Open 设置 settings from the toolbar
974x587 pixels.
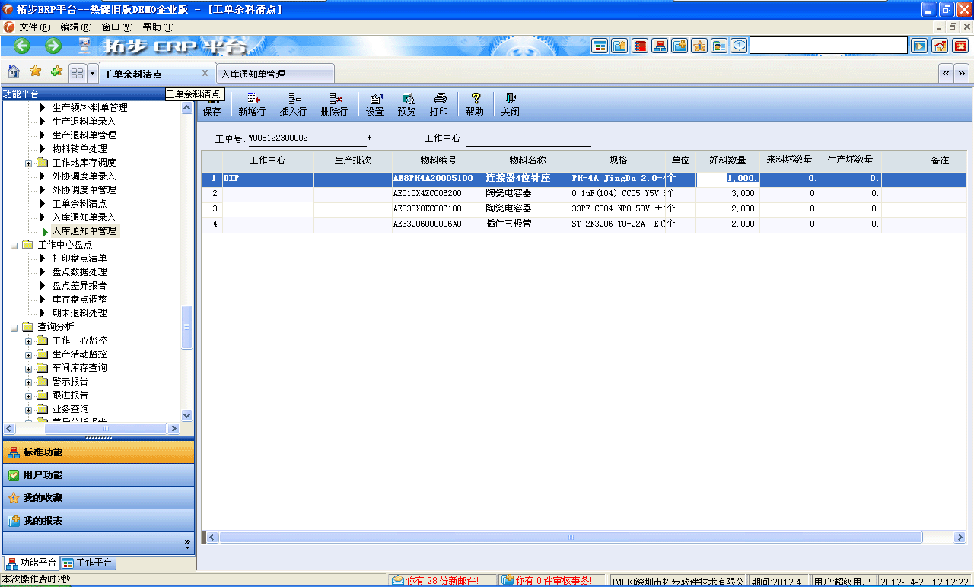(x=376, y=104)
